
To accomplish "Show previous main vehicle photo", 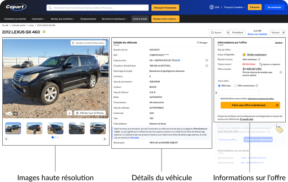I will pyautogui.click(x=6, y=82).
